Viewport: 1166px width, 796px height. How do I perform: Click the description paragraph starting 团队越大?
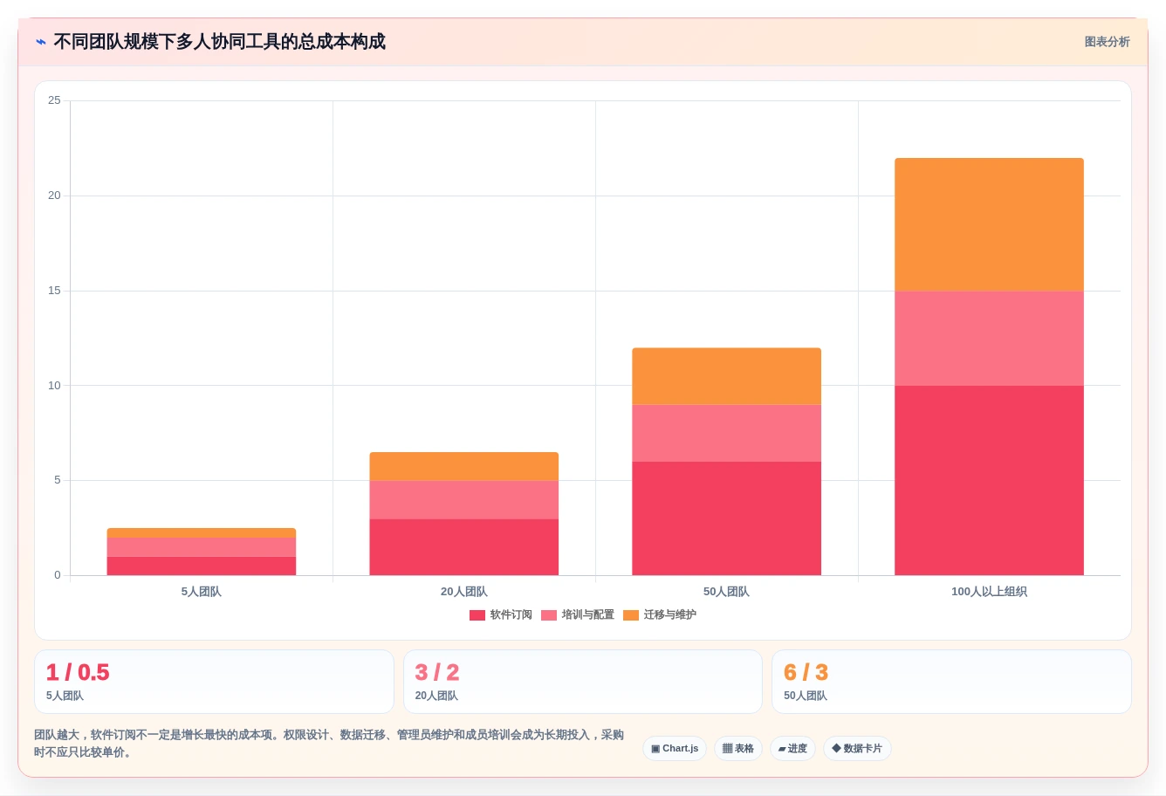point(329,744)
